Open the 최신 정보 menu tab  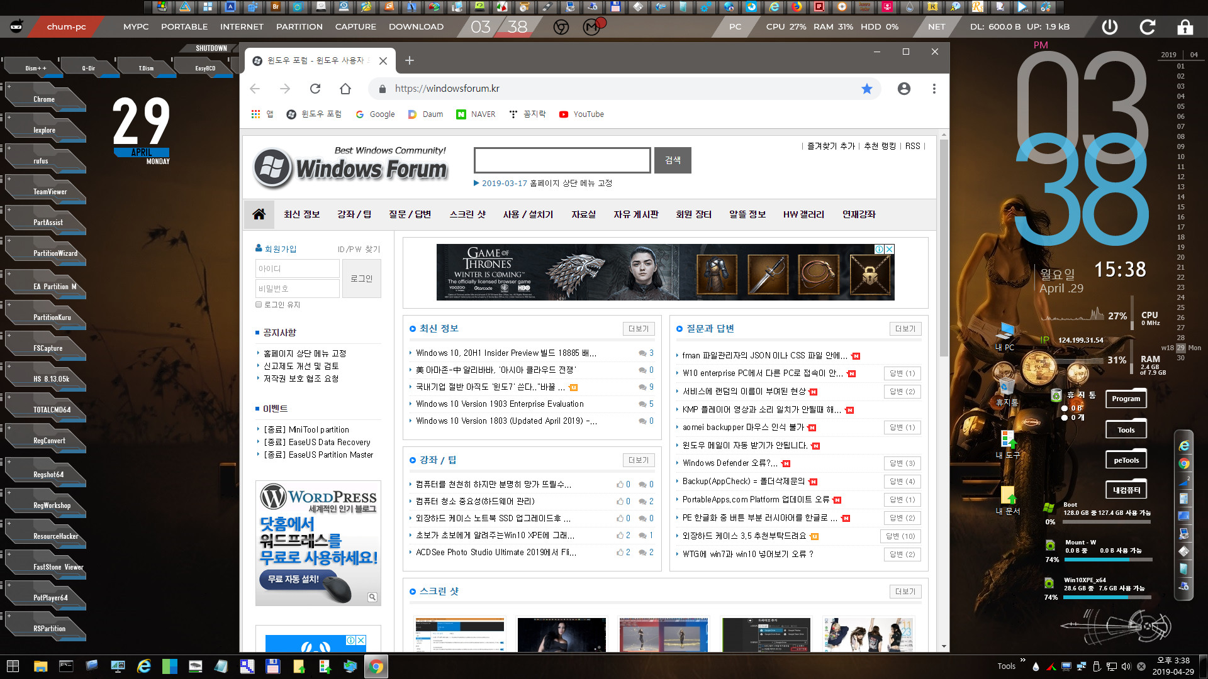pos(302,214)
